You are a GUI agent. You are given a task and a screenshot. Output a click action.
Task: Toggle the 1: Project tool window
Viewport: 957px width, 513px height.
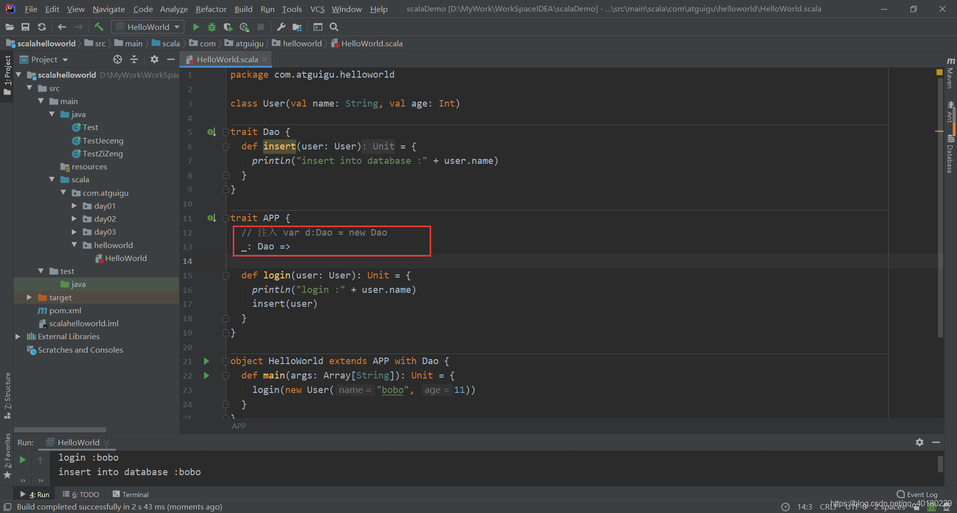7,76
